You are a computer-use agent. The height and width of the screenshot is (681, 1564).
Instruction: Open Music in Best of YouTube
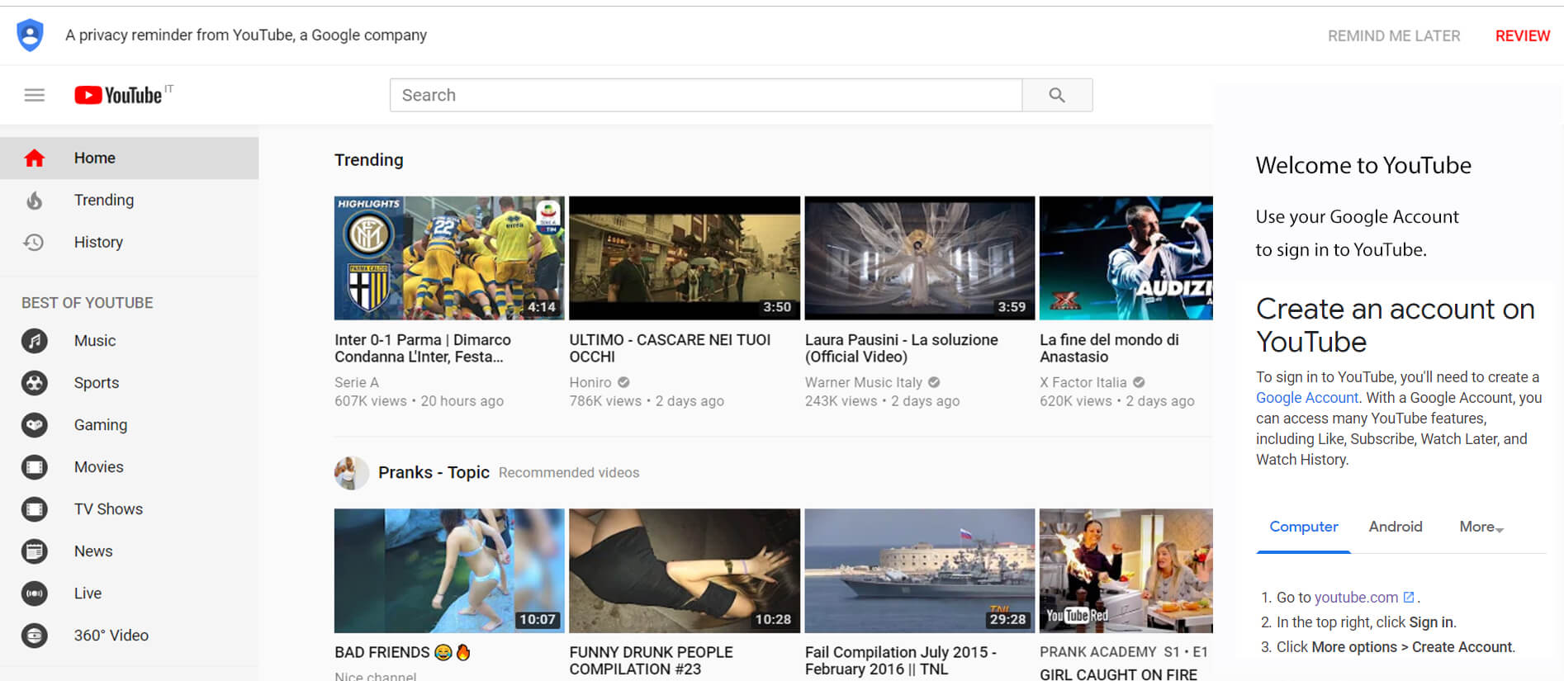(129, 341)
